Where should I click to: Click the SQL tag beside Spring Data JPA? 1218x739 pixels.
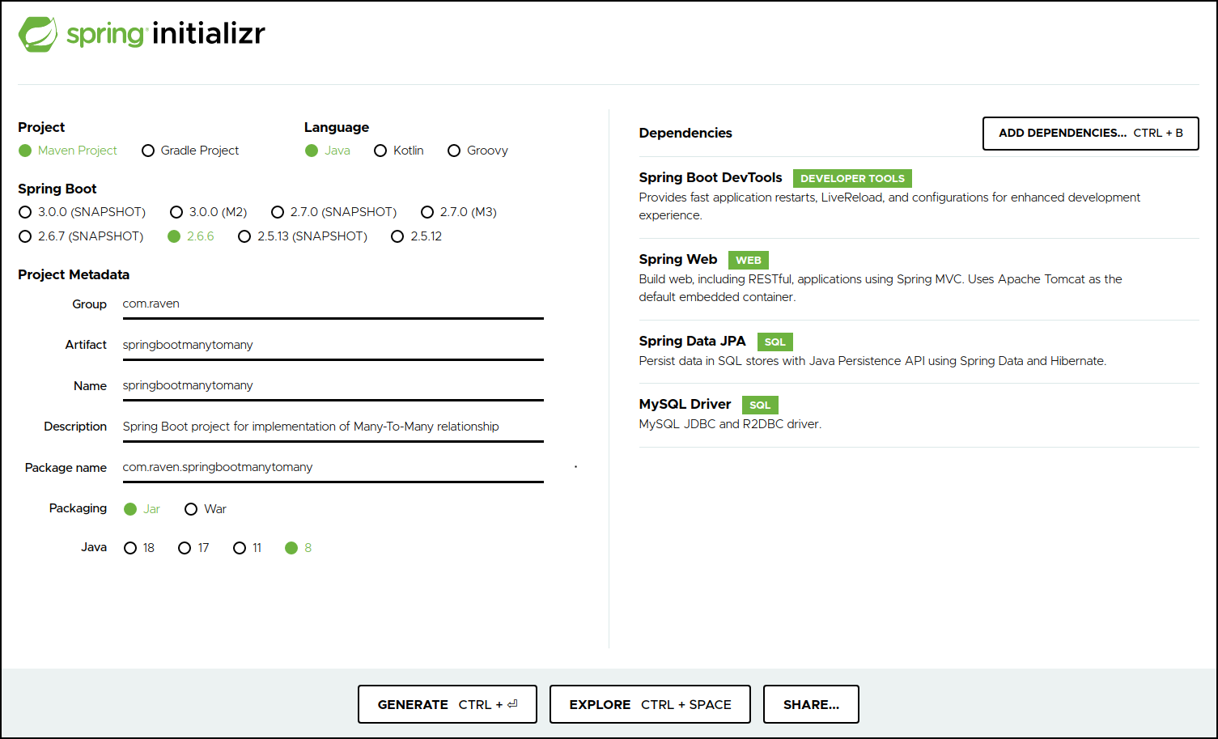[775, 342]
